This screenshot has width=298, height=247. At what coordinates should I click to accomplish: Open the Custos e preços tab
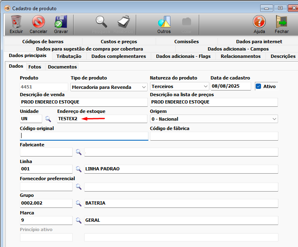tap(119, 42)
